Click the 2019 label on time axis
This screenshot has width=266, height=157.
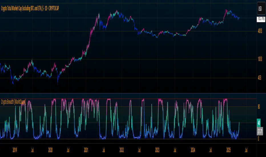tap(15, 150)
